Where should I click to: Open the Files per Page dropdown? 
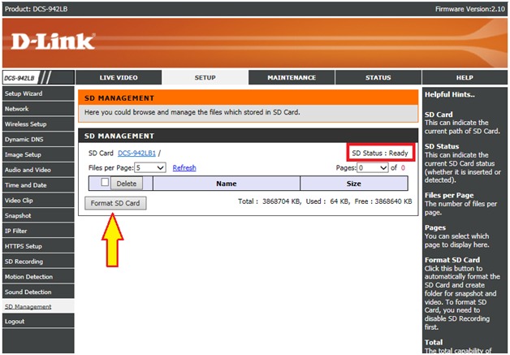(x=149, y=167)
